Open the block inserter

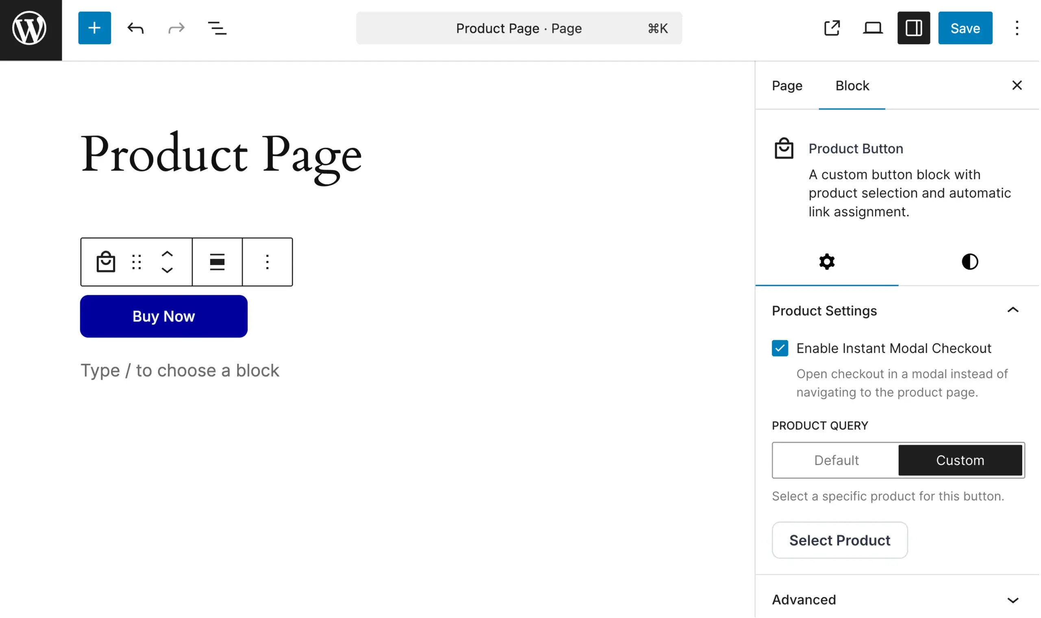click(94, 28)
